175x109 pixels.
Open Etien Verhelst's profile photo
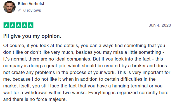[x=10, y=7]
